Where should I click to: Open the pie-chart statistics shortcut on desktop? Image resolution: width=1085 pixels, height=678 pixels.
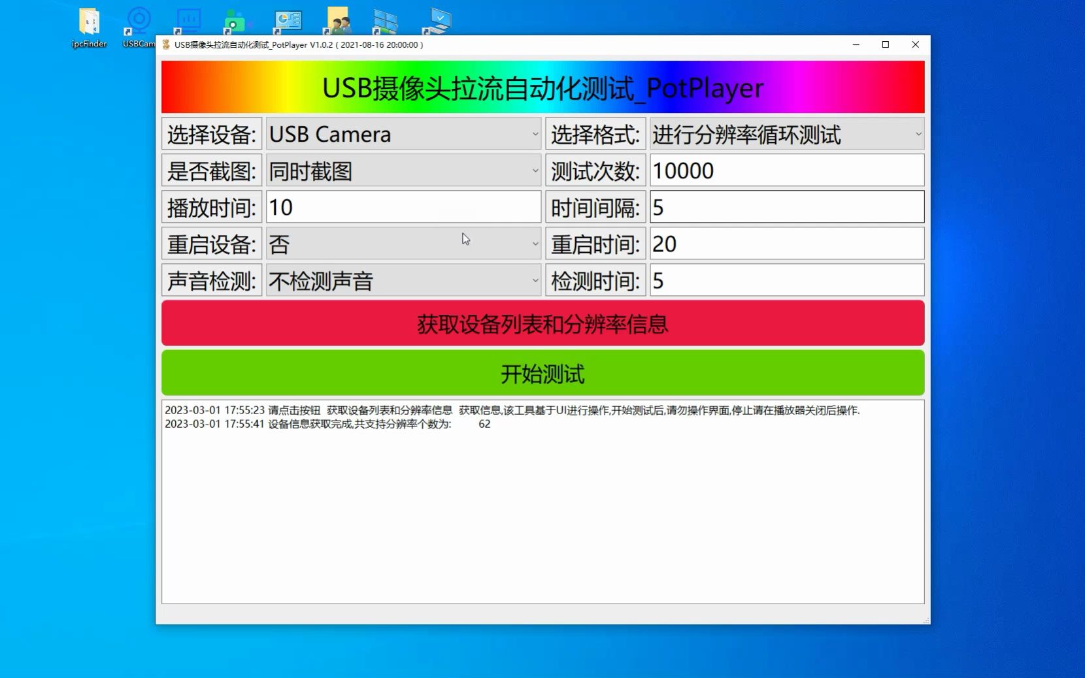click(287, 20)
